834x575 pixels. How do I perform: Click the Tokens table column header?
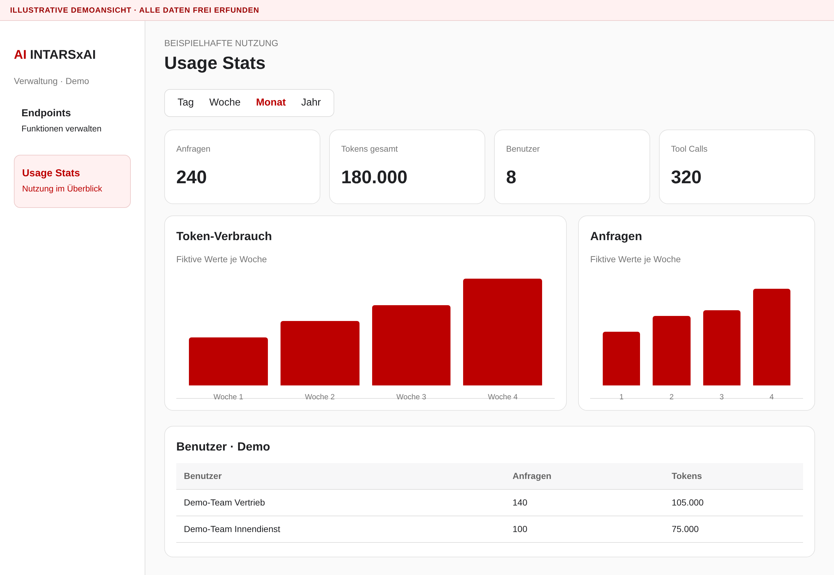[687, 476]
